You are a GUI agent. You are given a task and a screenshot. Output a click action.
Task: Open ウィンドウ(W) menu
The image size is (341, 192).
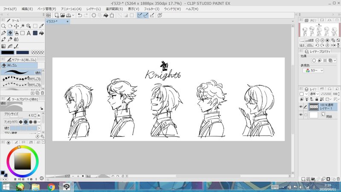coord(172,9)
